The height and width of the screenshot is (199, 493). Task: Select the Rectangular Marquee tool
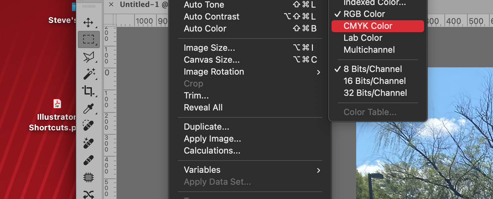click(89, 39)
